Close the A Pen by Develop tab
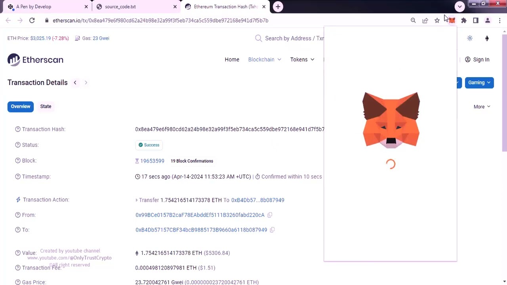This screenshot has width=507, height=285. point(86,7)
